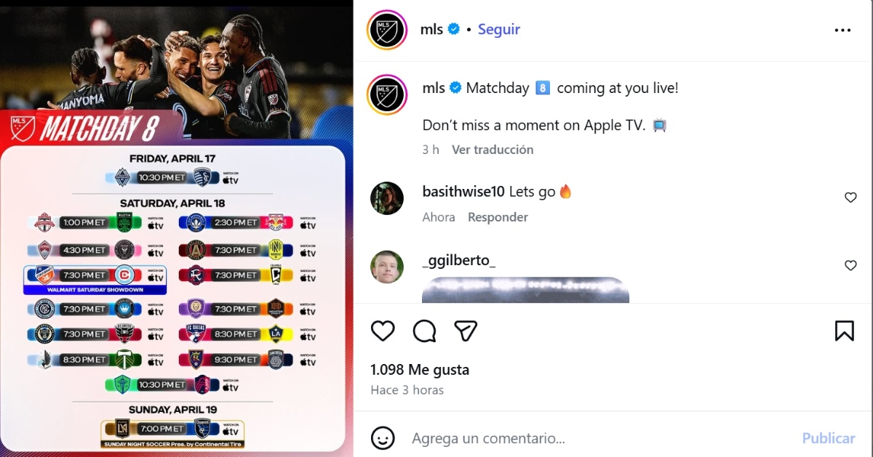The height and width of the screenshot is (457, 873).
Task: Like the post with the heart icon
Action: pos(383,331)
